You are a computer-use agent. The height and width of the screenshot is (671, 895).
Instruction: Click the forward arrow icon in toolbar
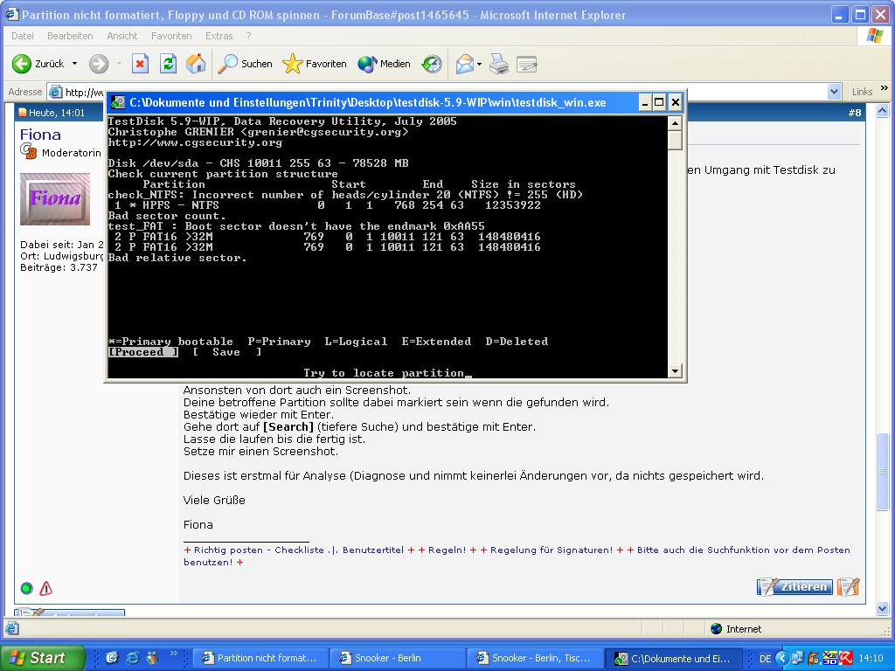(x=98, y=64)
